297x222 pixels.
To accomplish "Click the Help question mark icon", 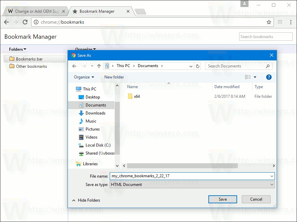I will tap(269, 77).
